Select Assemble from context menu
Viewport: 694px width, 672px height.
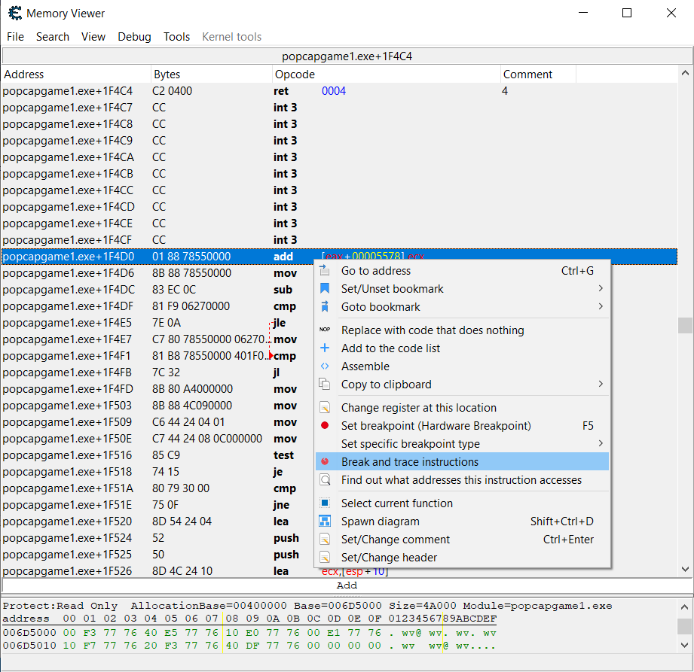tap(462, 366)
